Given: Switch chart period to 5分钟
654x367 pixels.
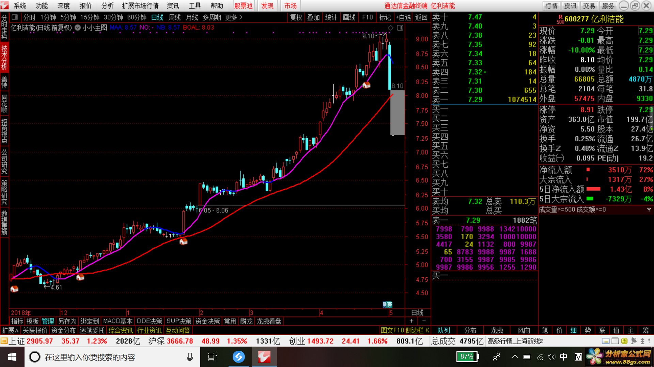Looking at the screenshot, I should coord(68,17).
